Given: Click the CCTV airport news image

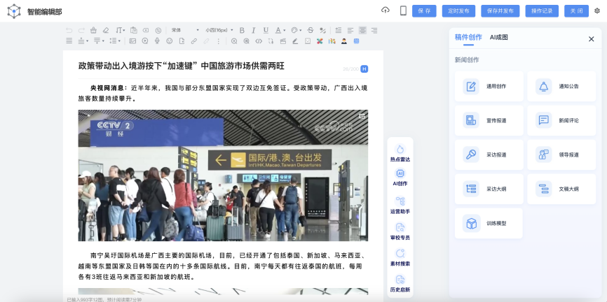Looking at the screenshot, I should point(223,175).
